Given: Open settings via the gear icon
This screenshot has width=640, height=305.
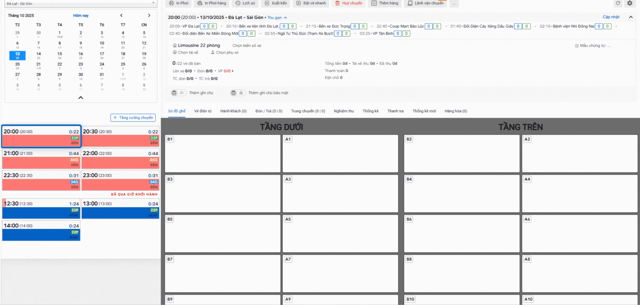Looking at the screenshot, I should (x=630, y=3).
